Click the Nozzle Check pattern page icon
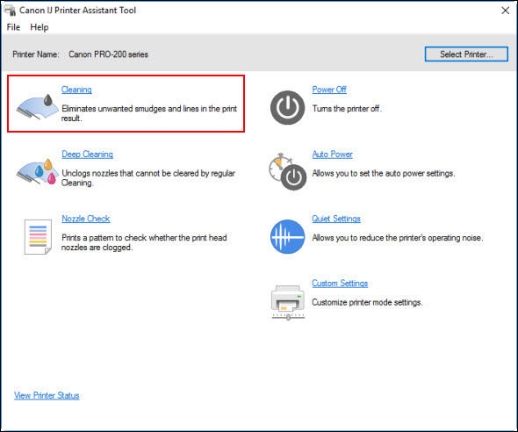The height and width of the screenshot is (432, 518). pyautogui.click(x=38, y=237)
